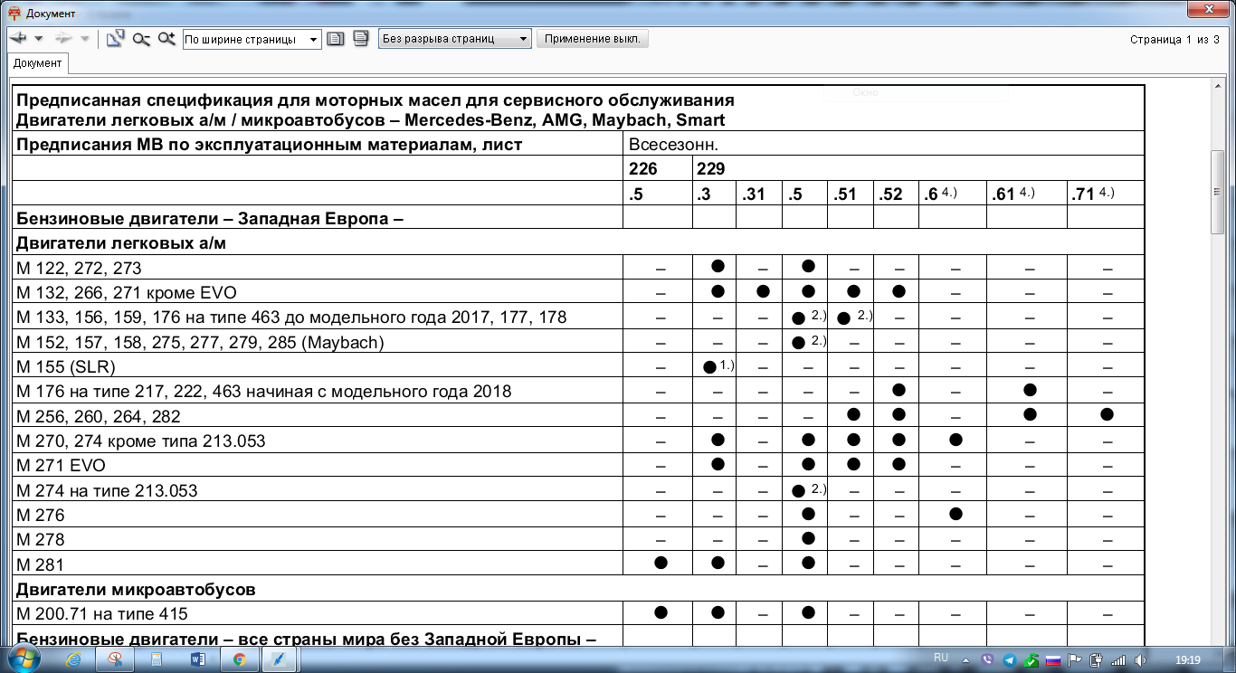The image size is (1236, 673).
Task: Click the 19:19 clock in the taskbar
Action: pyautogui.click(x=1188, y=659)
